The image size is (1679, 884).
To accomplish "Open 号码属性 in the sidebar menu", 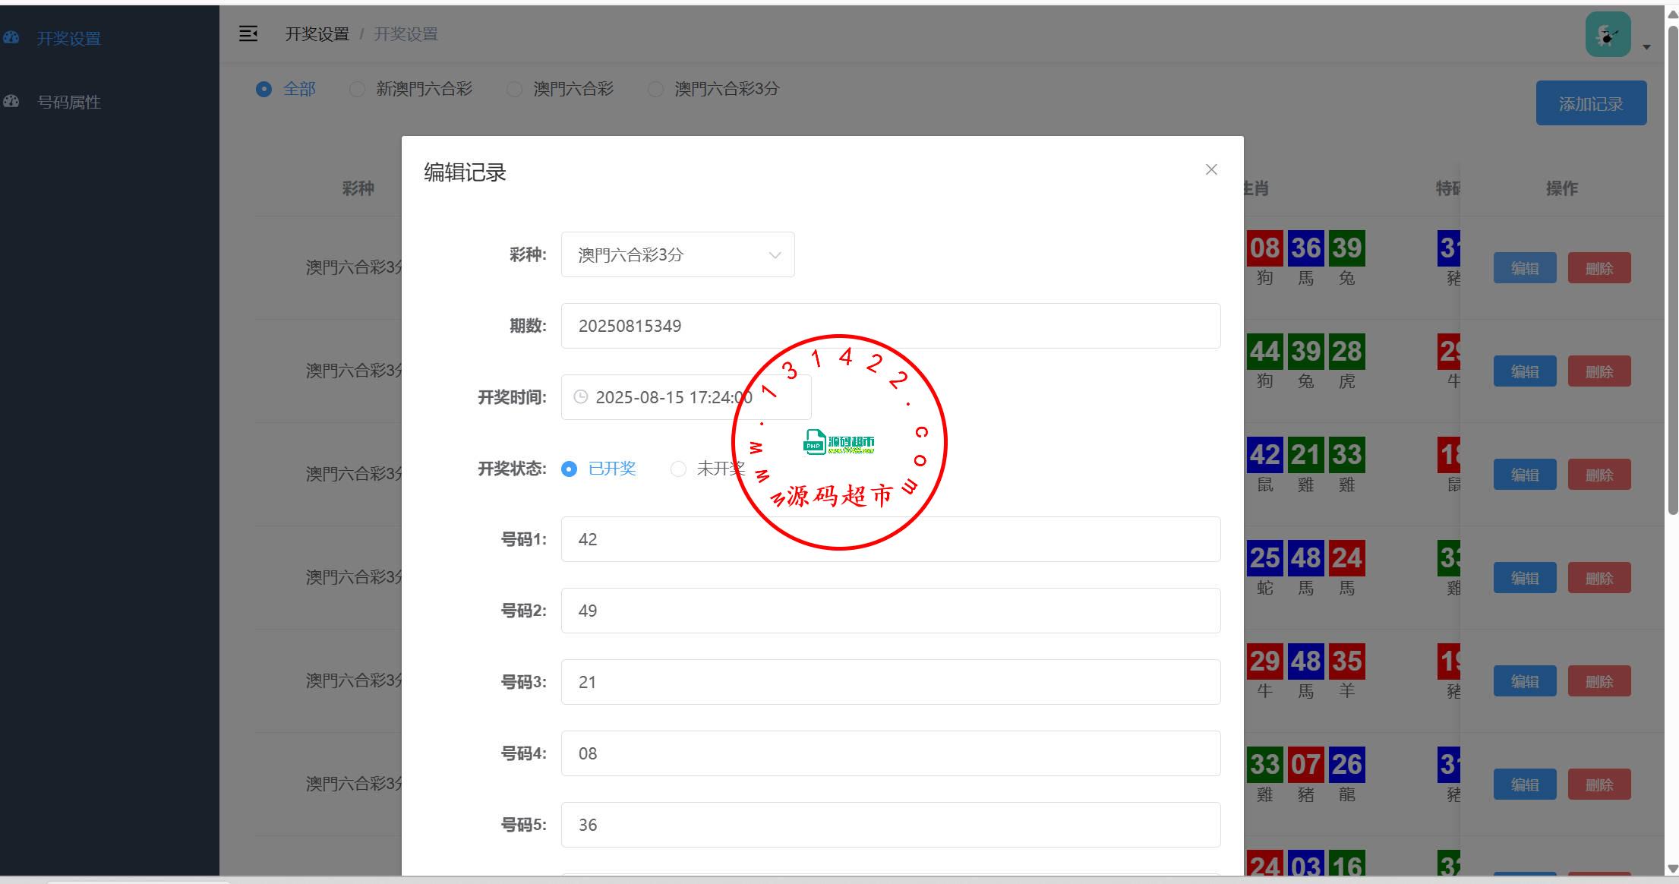I will 68,102.
